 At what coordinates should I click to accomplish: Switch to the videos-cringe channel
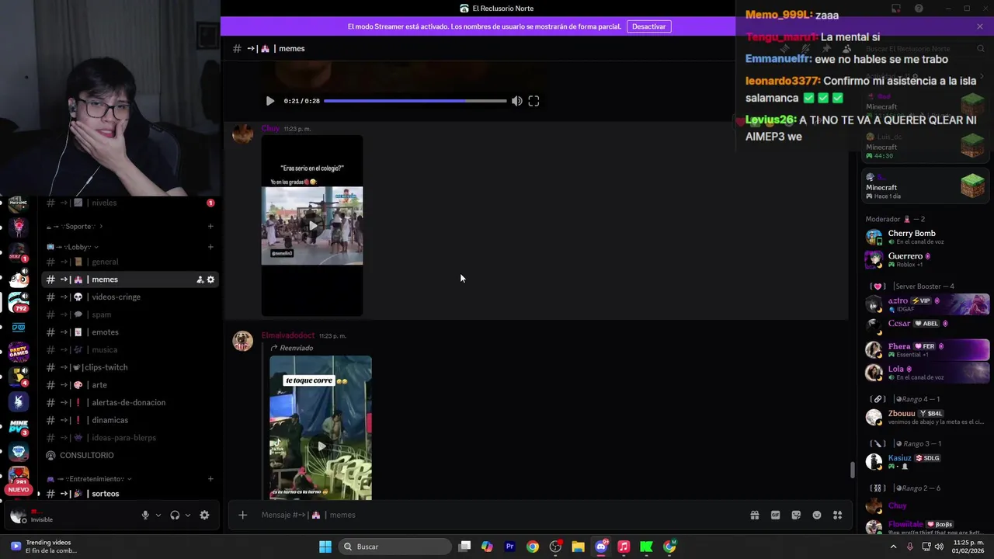[x=130, y=297]
